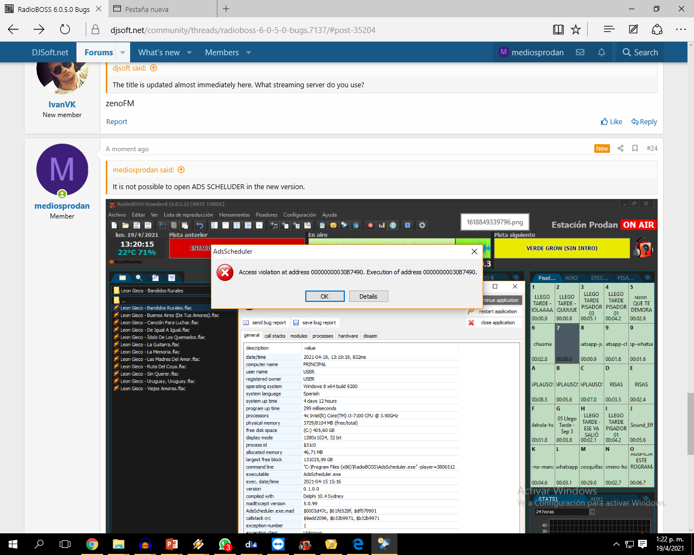This screenshot has height=555, width=694.
Task: Expand the What's new dropdown arrow
Action: pos(189,53)
